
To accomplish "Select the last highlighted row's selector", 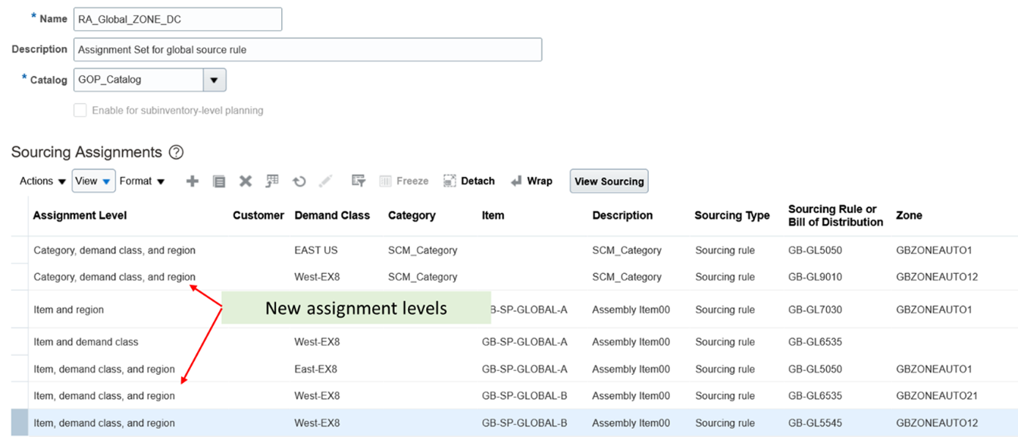I will click(19, 423).
